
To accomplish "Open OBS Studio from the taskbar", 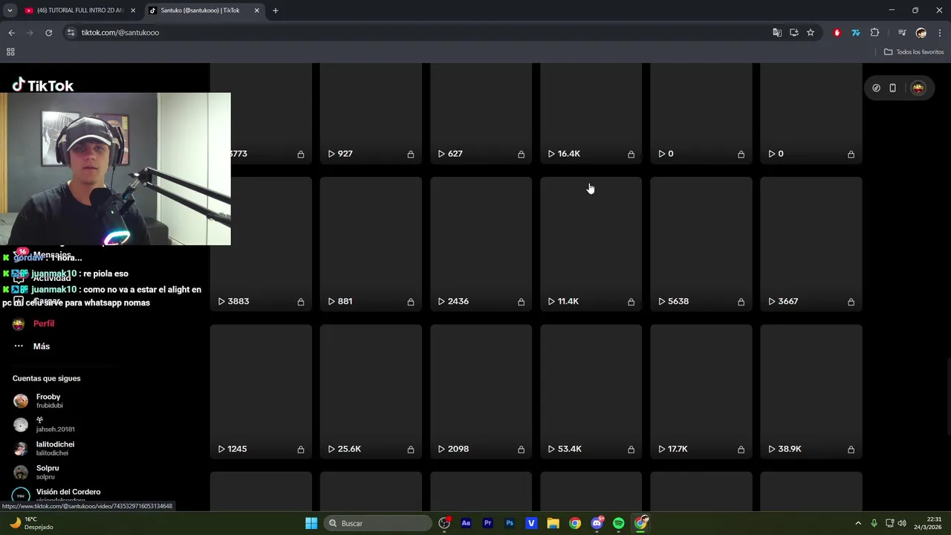I will coord(444,523).
